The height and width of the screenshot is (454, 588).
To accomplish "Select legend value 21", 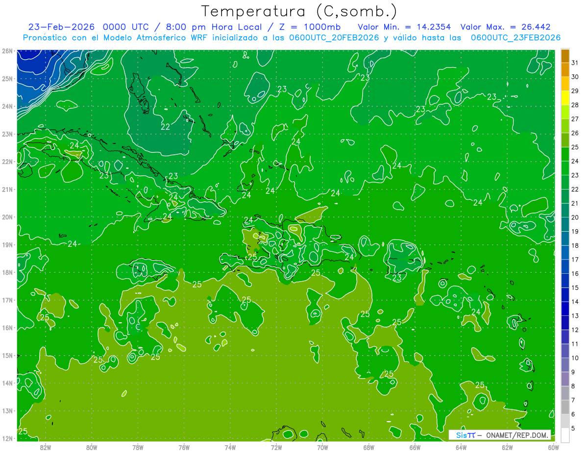I will point(575,203).
